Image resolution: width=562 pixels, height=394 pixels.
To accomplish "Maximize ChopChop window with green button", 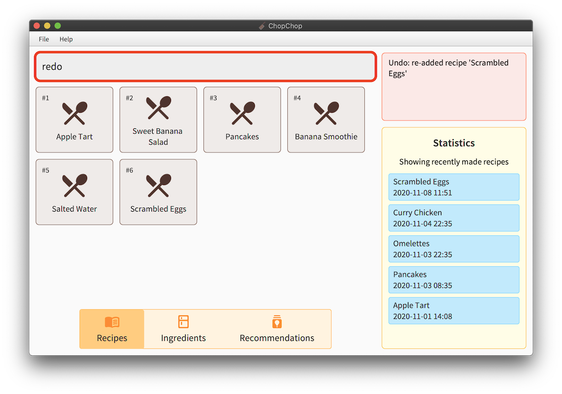I will click(x=57, y=26).
